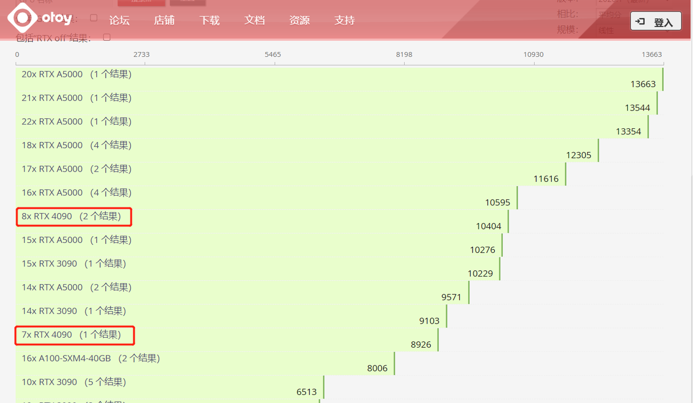Click the score value 10229
Screen dimensions: 693x403
(480, 274)
